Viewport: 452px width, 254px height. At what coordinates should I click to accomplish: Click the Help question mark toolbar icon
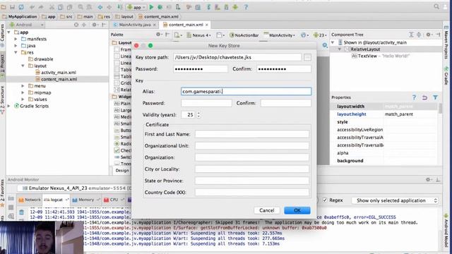pos(246,7)
